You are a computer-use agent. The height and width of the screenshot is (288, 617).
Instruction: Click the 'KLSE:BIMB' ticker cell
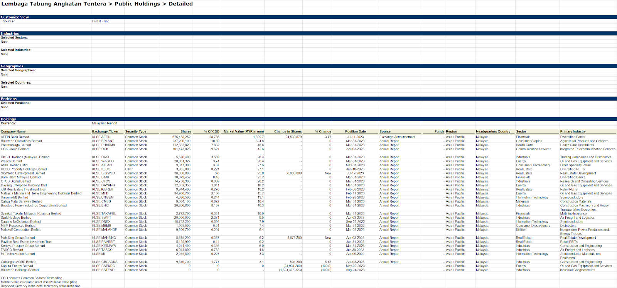pos(101,177)
